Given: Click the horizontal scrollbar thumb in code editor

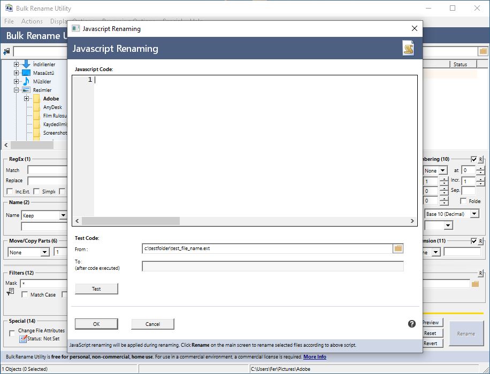Looking at the screenshot, I should (131, 221).
